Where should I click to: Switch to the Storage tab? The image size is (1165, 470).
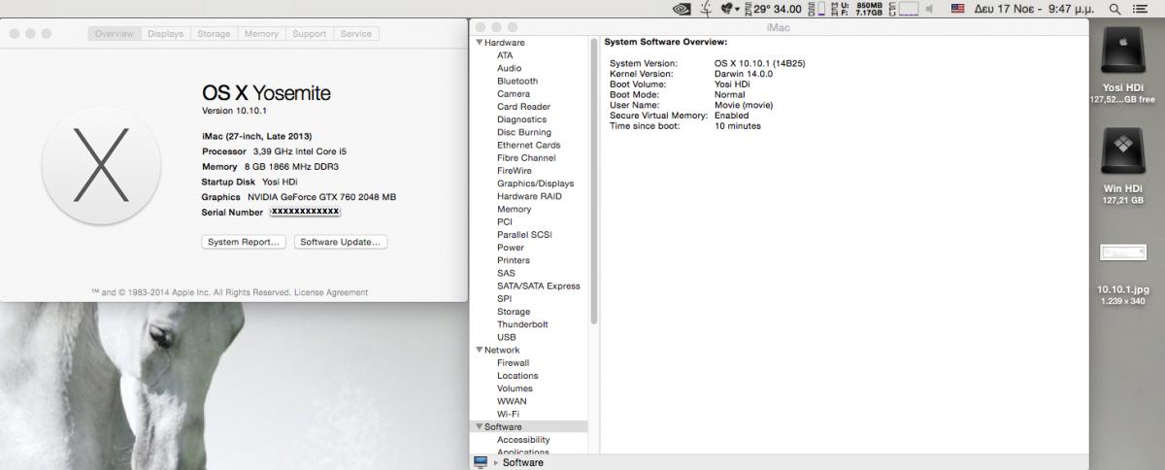[x=214, y=34]
